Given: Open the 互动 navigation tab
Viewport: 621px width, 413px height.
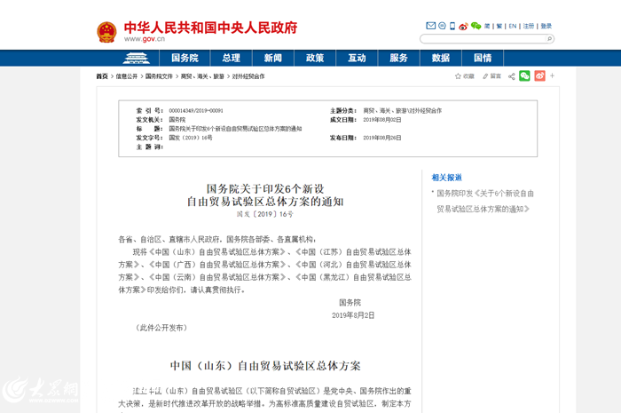Looking at the screenshot, I should (x=357, y=58).
